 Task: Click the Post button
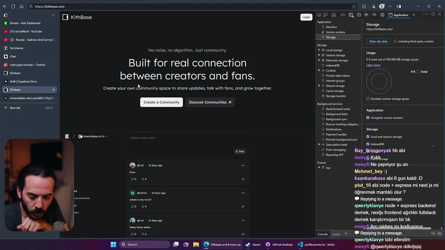click(x=240, y=151)
